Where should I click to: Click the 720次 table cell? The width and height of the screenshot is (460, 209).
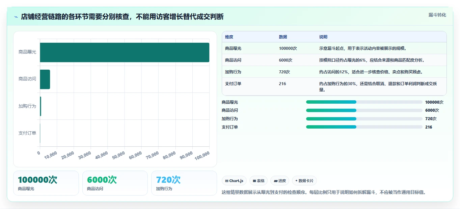click(x=285, y=72)
